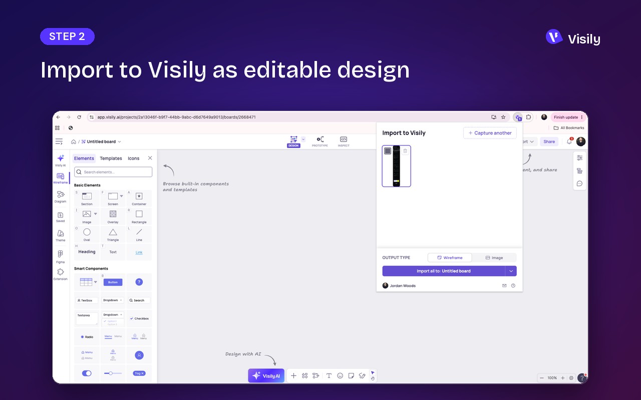Viewport: 641px width, 400px height.
Task: Select the Section element
Action: (87, 198)
